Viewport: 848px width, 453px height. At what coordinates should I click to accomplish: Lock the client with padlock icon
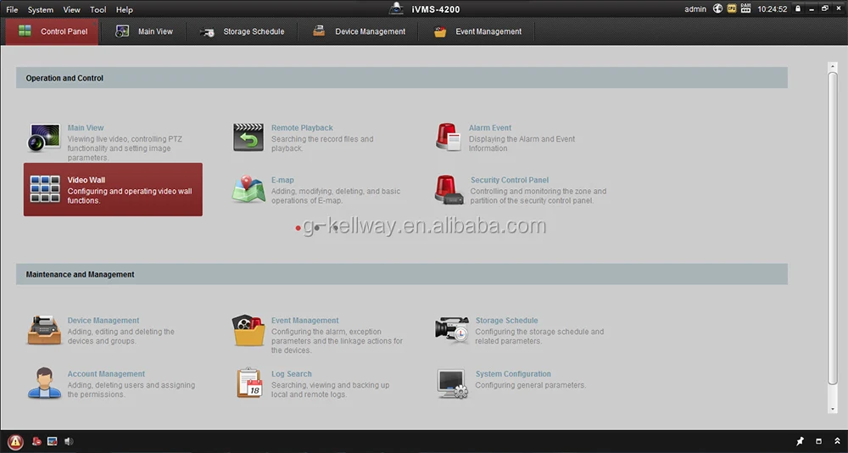coord(798,8)
